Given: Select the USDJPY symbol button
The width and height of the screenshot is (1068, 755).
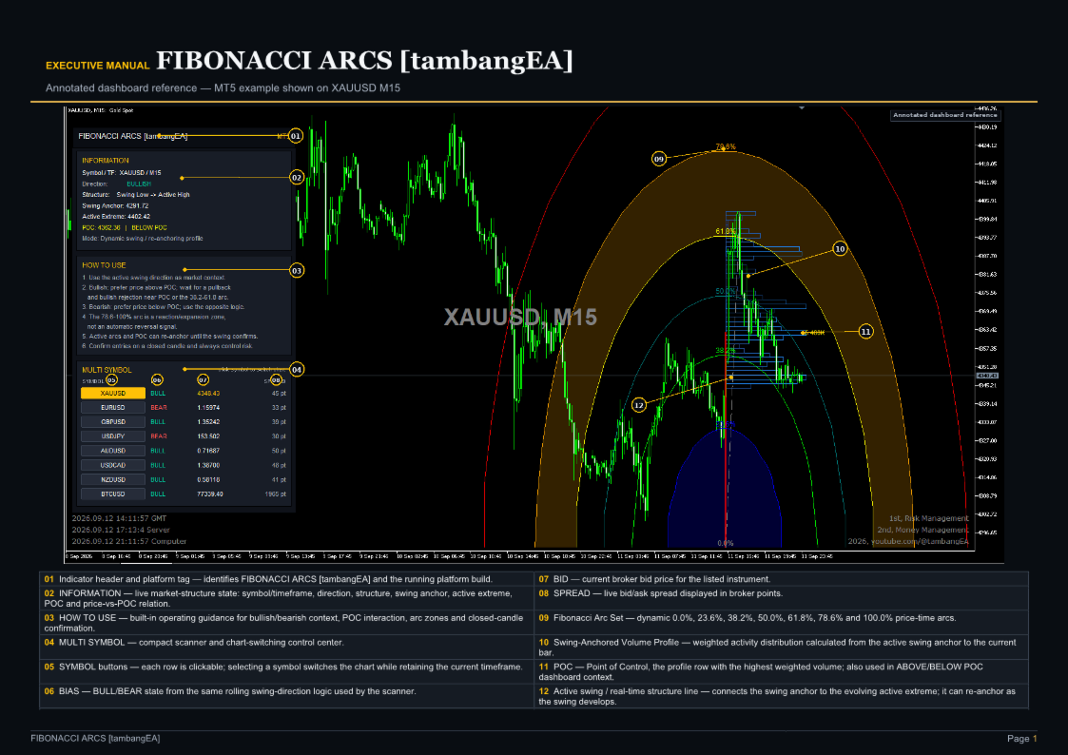Looking at the screenshot, I should pyautogui.click(x=113, y=436).
